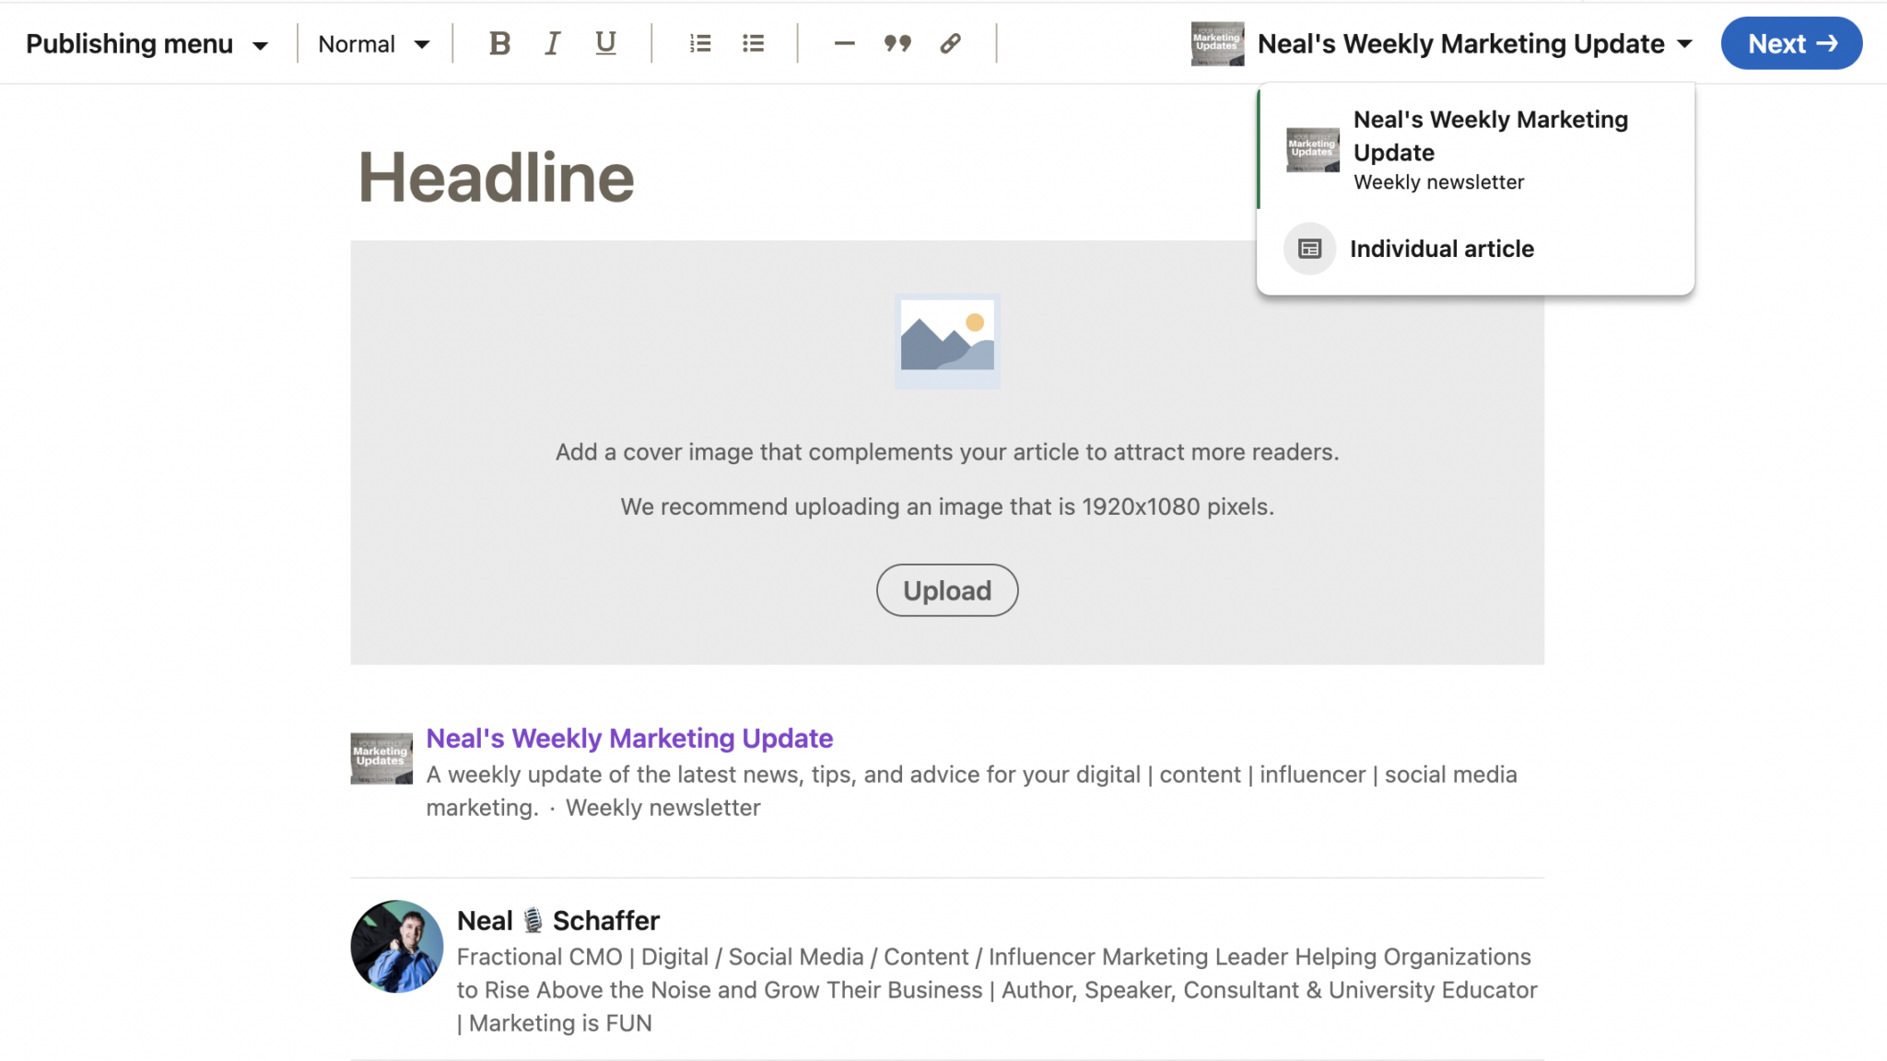Click the Neal Schaffer author name
The width and height of the screenshot is (1887, 1061).
coord(558,920)
